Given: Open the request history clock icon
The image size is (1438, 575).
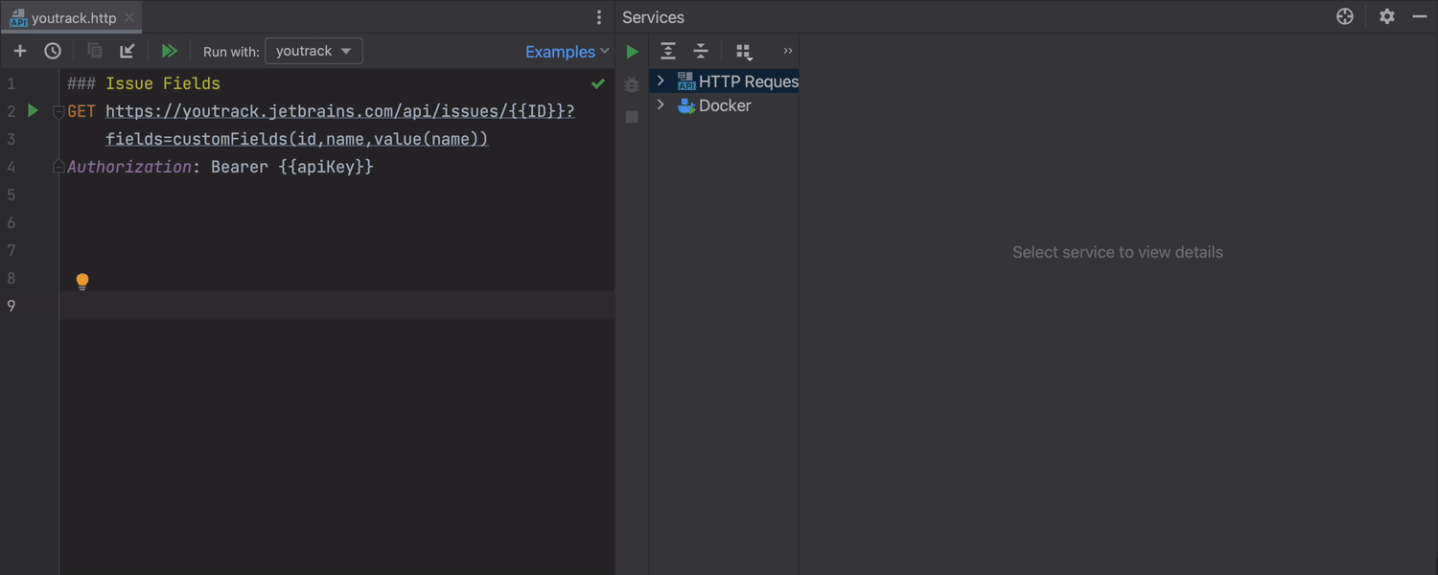Looking at the screenshot, I should pyautogui.click(x=53, y=51).
